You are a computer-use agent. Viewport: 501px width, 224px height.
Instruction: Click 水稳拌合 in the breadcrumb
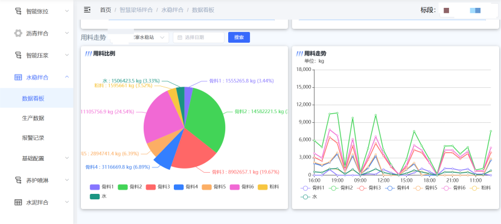point(173,10)
